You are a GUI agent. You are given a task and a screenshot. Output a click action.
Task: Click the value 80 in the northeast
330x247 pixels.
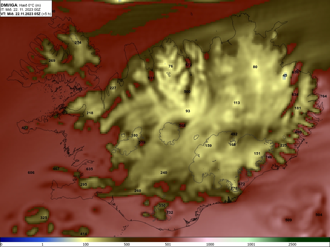coord(255,67)
